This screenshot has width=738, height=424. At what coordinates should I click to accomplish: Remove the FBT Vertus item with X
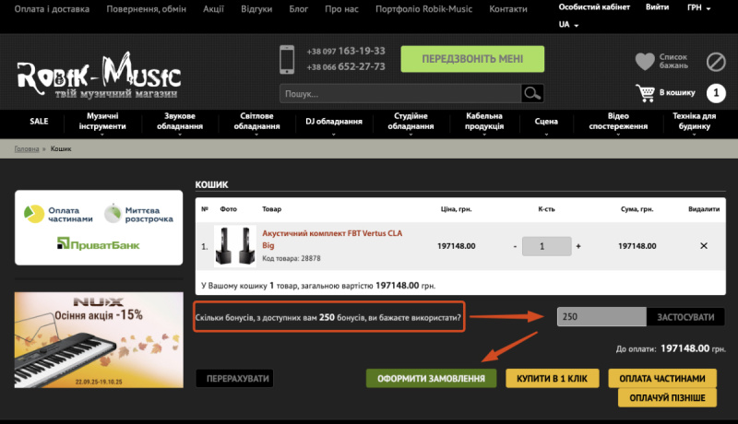704,246
